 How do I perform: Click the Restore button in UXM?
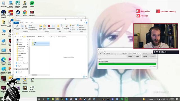(x=145, y=56)
